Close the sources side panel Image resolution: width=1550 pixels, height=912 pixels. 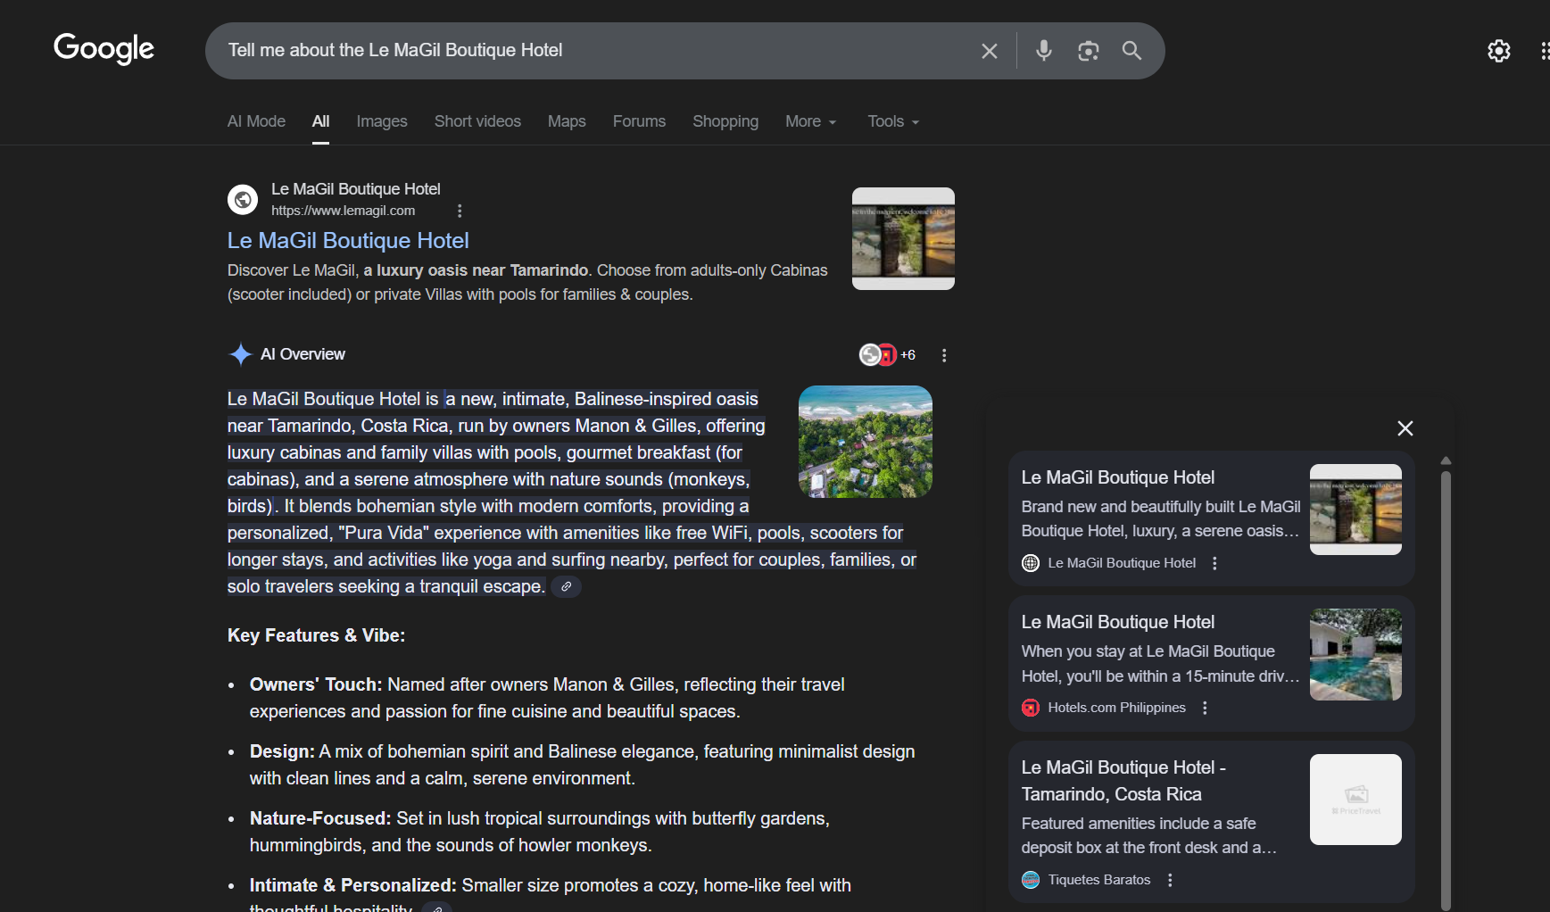(1405, 428)
